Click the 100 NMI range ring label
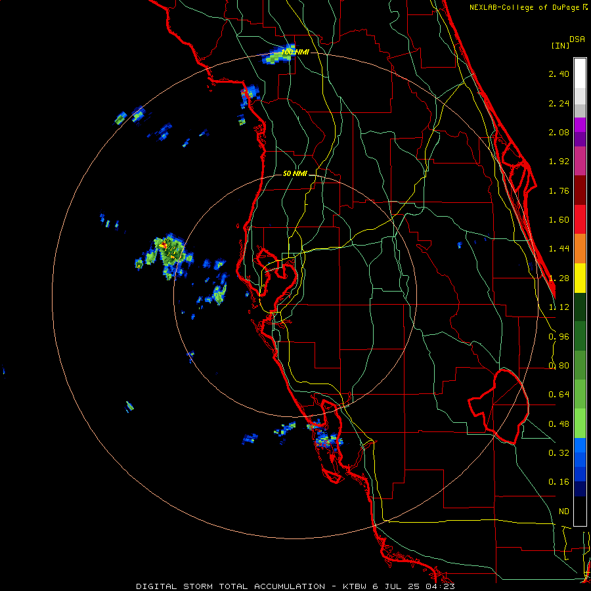The height and width of the screenshot is (591, 591). pyautogui.click(x=295, y=52)
